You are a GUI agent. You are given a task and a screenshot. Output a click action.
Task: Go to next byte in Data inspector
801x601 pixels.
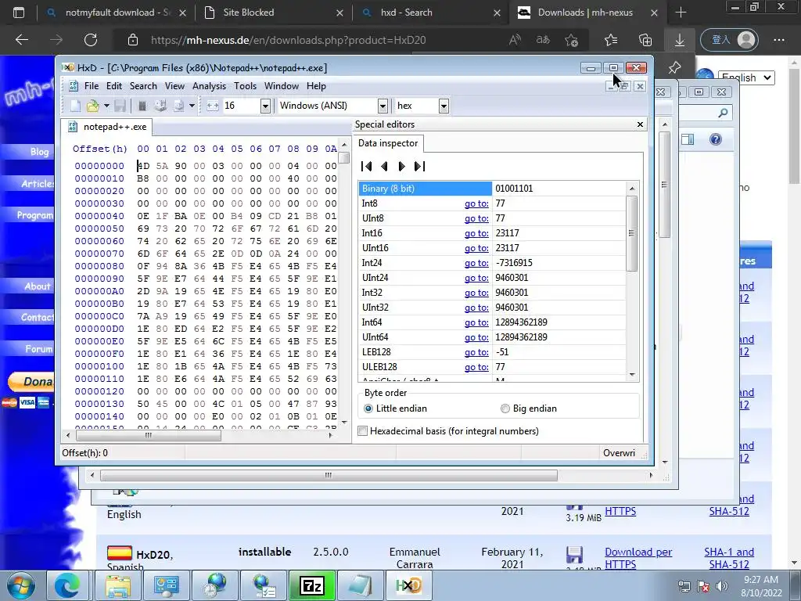click(402, 166)
